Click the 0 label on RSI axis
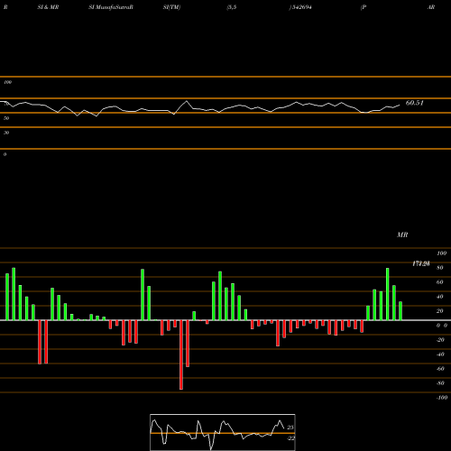Viewport: 451px width, 451px height. (x=5, y=154)
